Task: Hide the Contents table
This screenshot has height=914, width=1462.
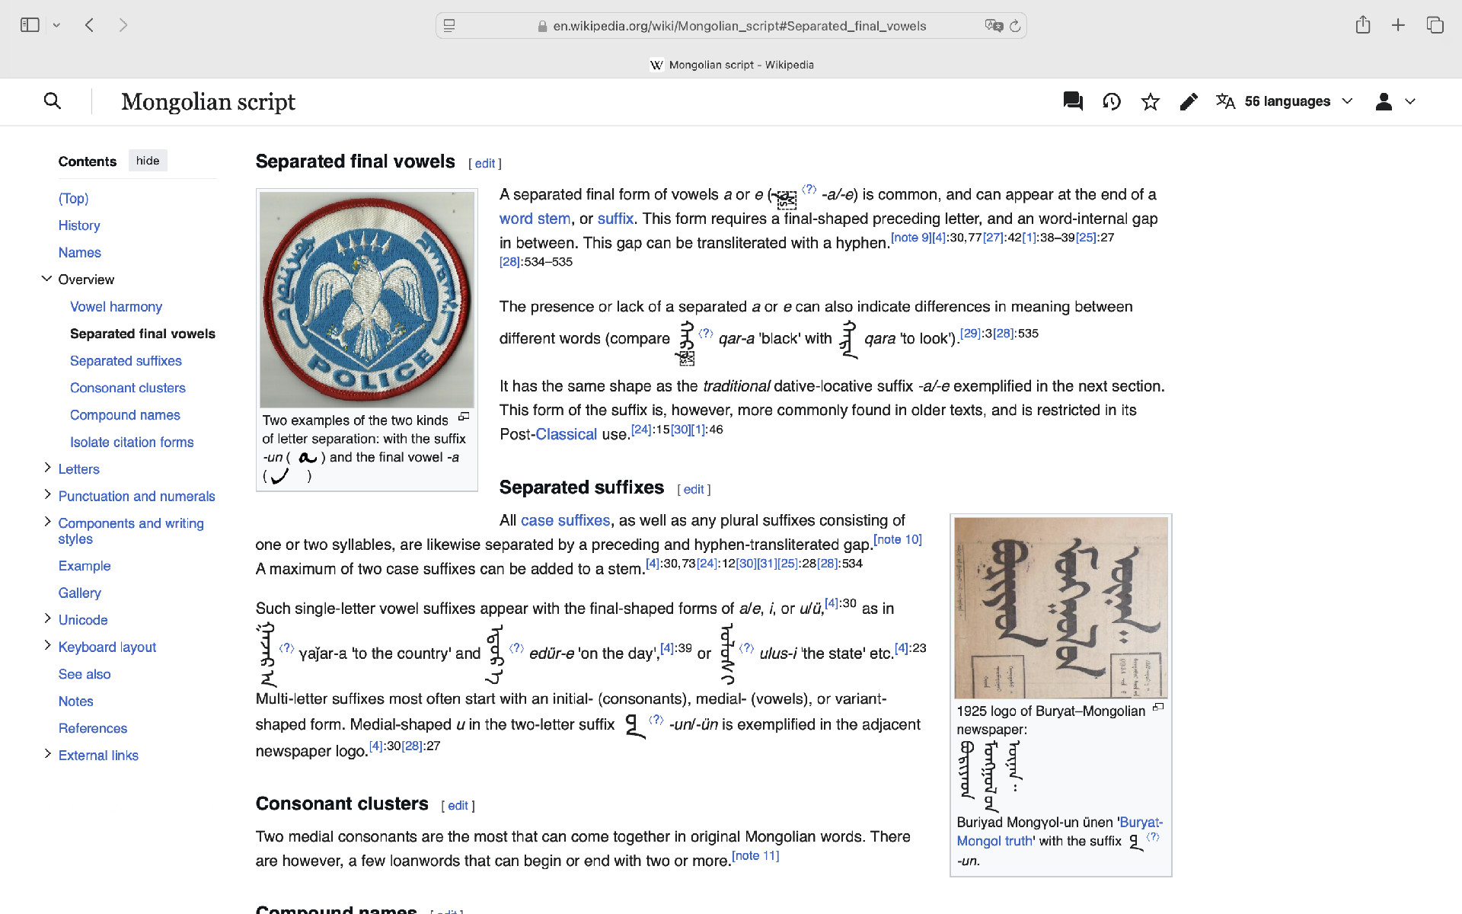Action: [148, 161]
